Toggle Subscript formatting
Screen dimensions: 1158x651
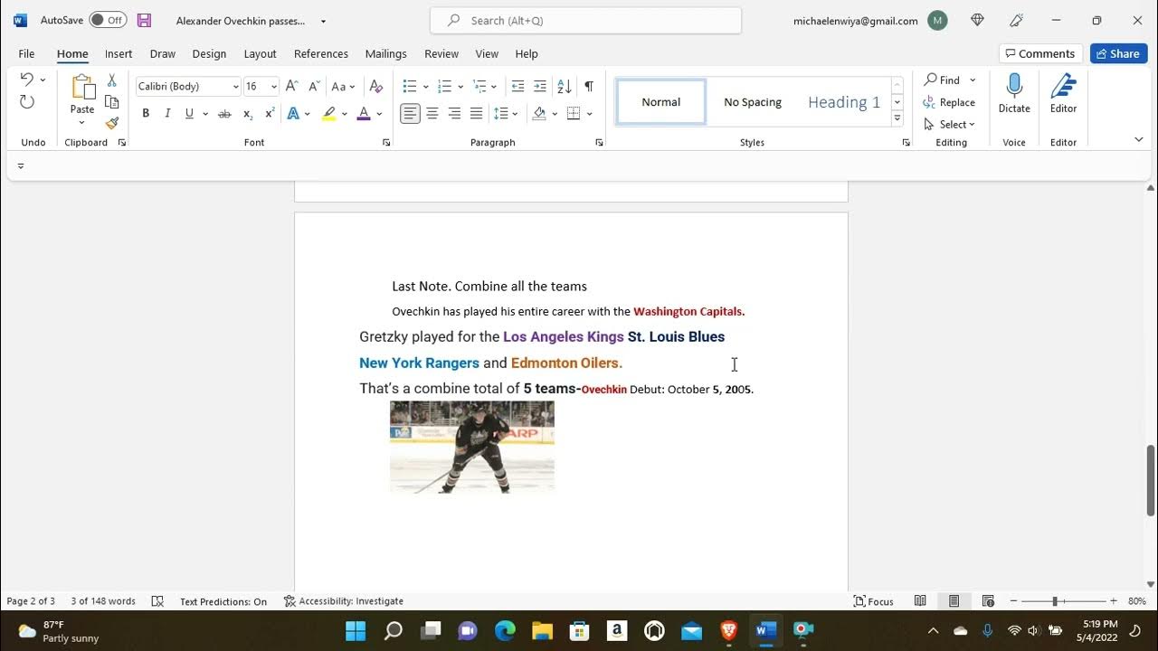point(248,113)
